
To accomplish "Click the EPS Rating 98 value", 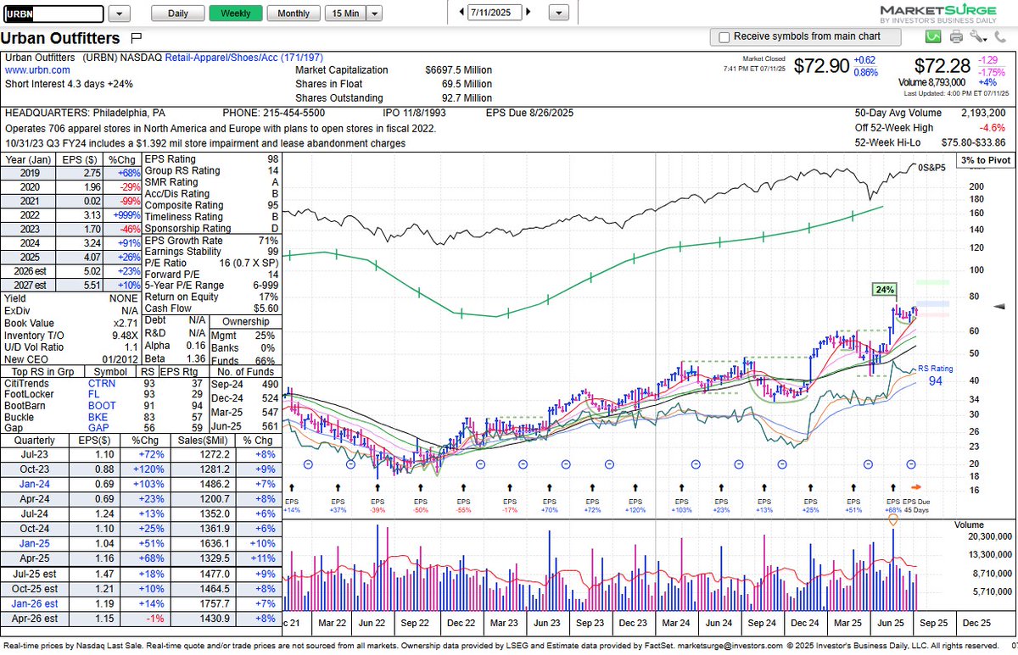I will click(x=274, y=159).
